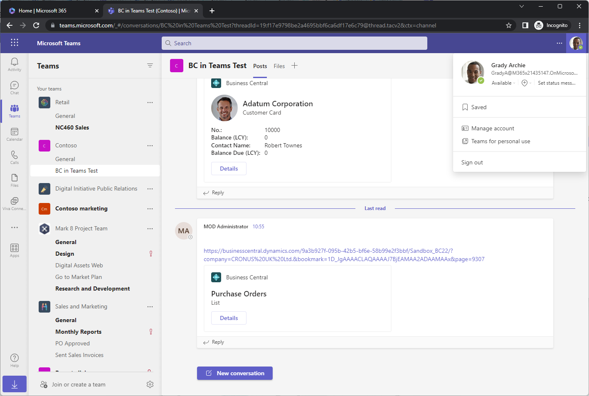Switch to the Files tab
The width and height of the screenshot is (589, 396).
click(x=279, y=66)
